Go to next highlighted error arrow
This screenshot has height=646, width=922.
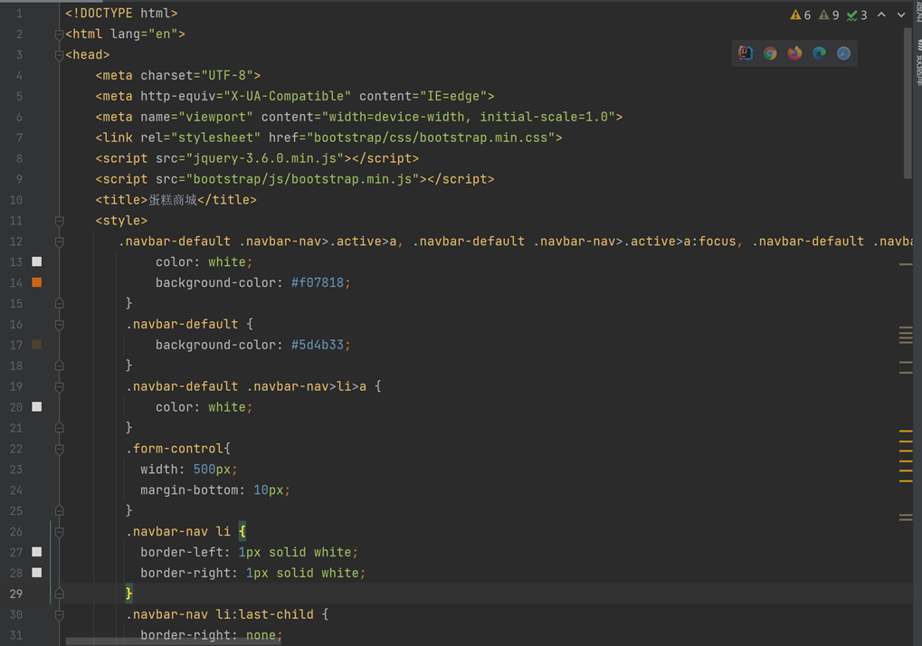click(x=901, y=14)
